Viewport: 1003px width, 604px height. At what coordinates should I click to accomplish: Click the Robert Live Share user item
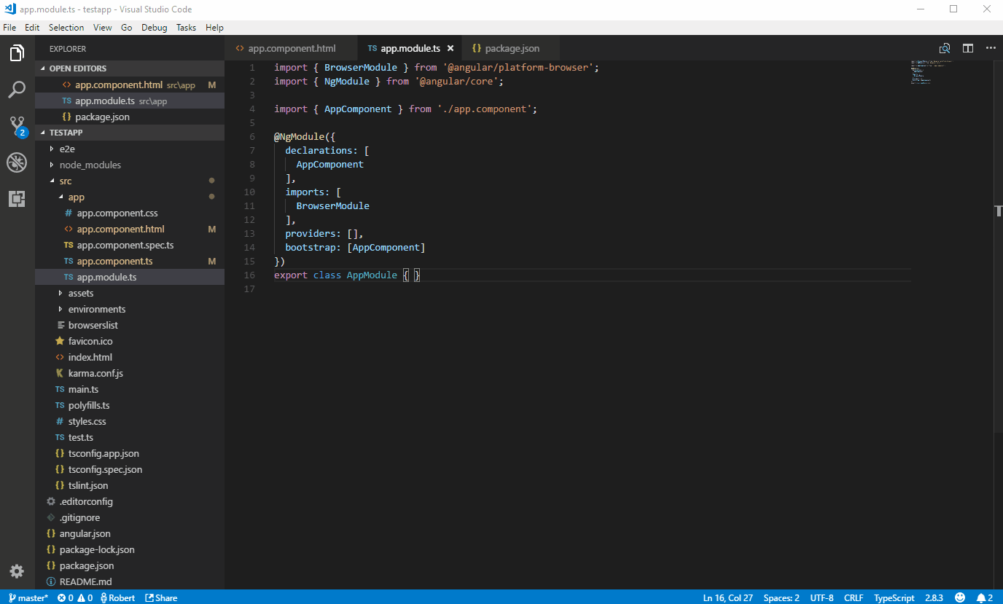coord(117,597)
